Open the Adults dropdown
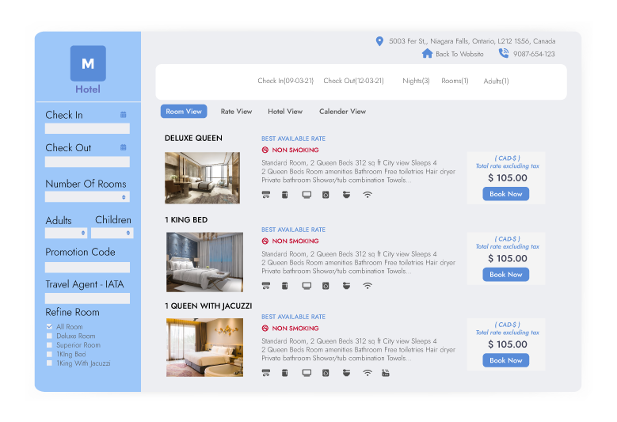 click(x=66, y=234)
